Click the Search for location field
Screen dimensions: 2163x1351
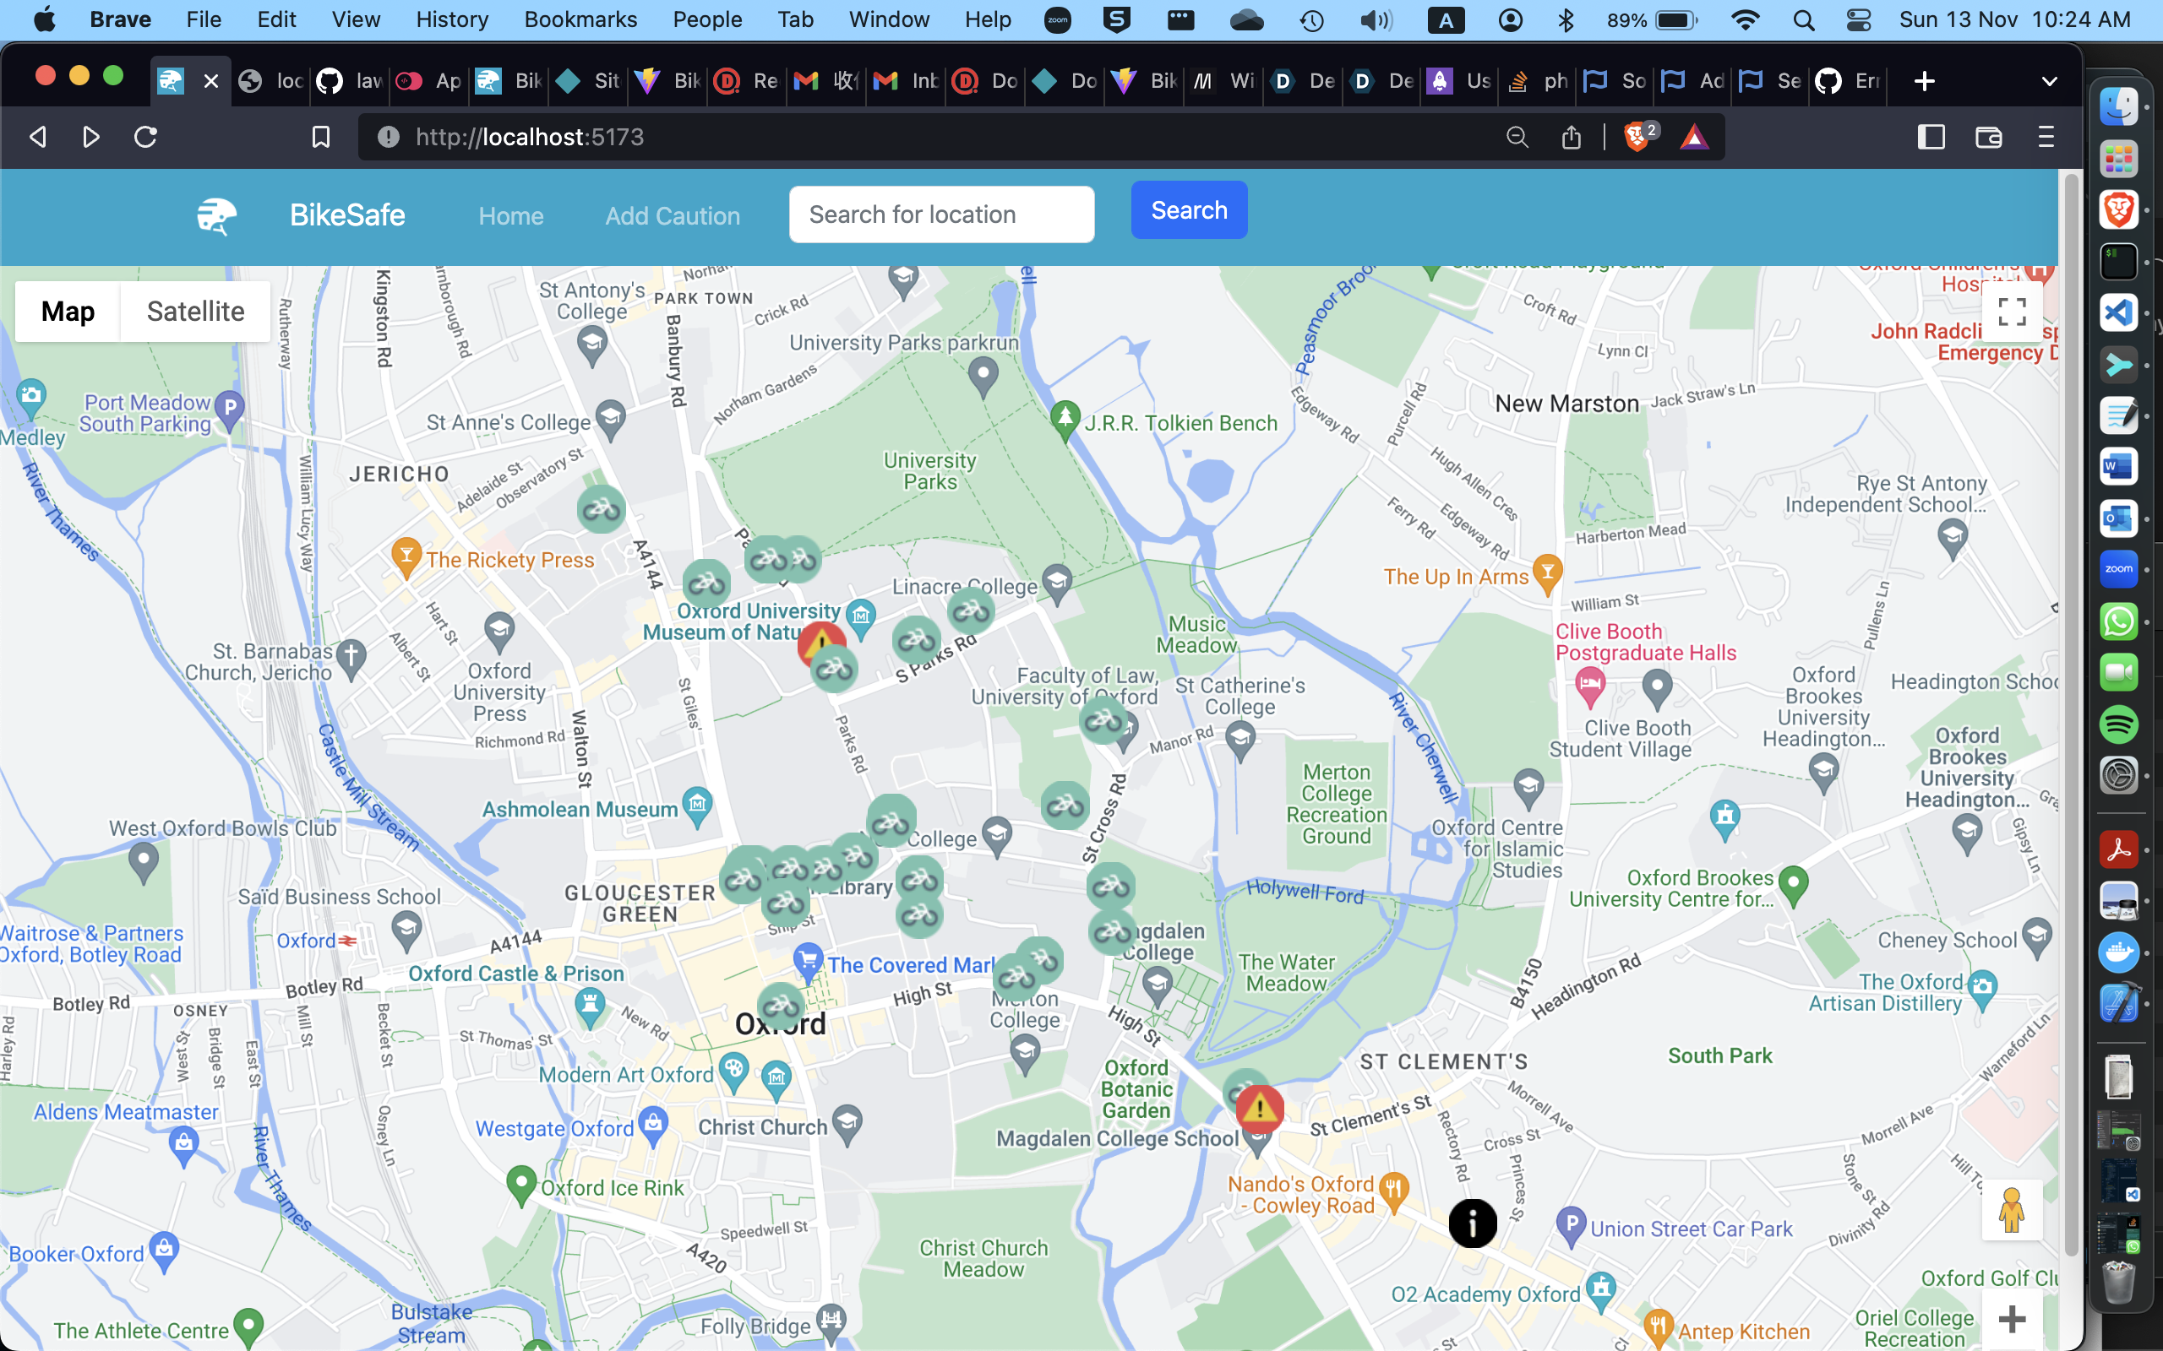(941, 214)
